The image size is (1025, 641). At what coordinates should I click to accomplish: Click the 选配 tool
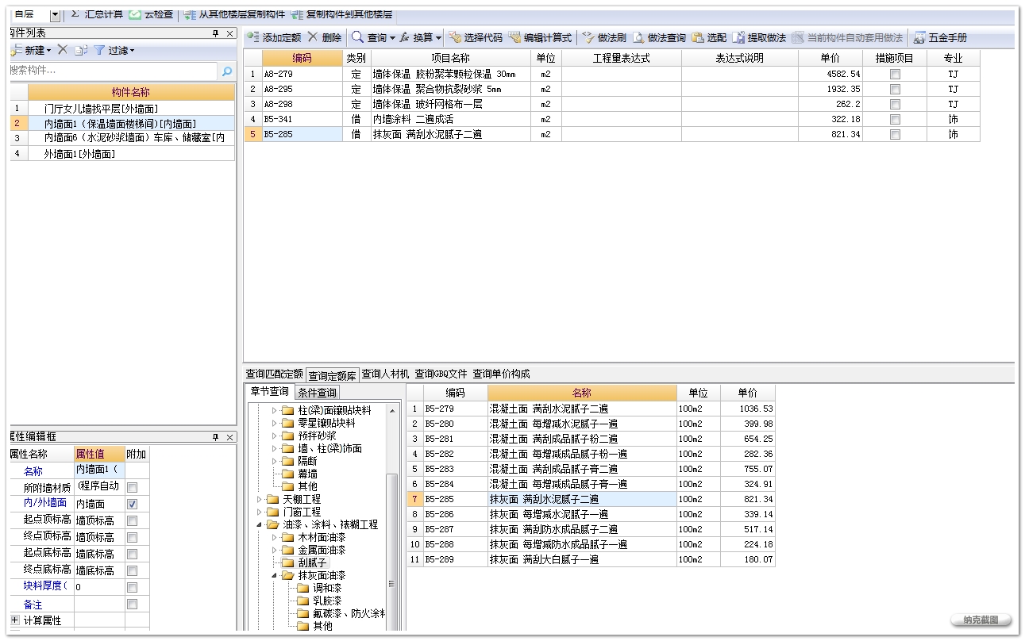709,37
